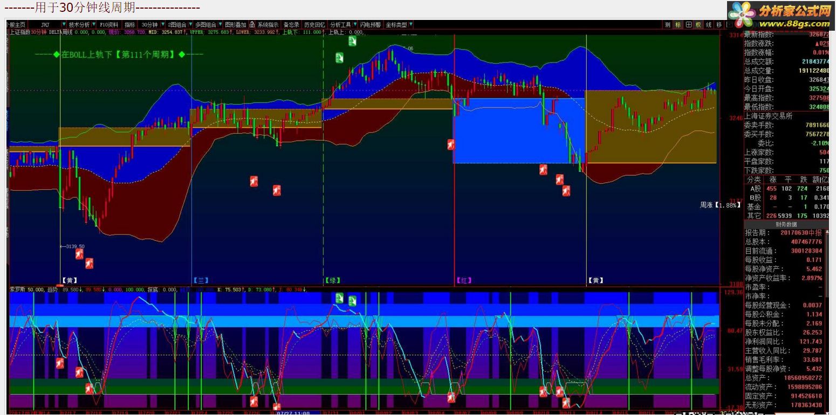Toggle the highlighted 权 button
The width and height of the screenshot is (836, 415).
(698, 25)
